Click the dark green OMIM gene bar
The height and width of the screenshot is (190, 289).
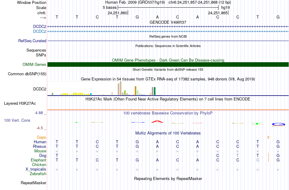[x=168, y=65]
